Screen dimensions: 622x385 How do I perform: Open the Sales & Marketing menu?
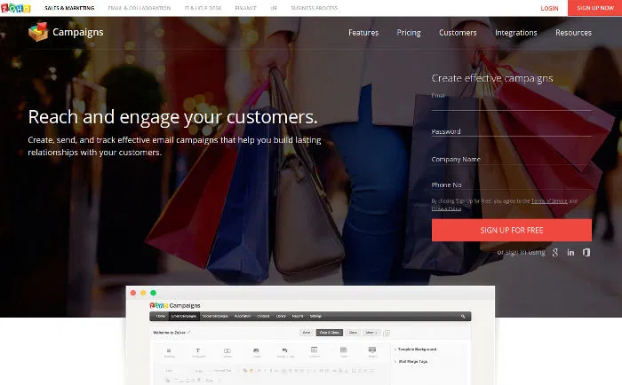[69, 8]
